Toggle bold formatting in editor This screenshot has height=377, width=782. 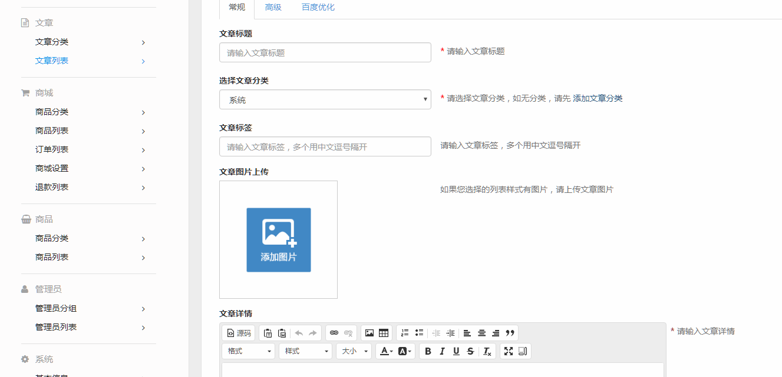click(x=428, y=351)
